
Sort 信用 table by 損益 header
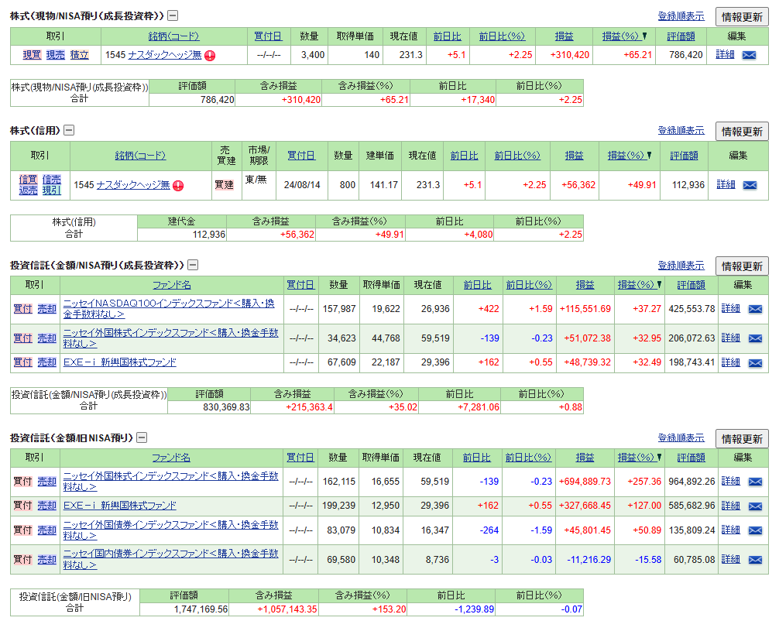[574, 156]
